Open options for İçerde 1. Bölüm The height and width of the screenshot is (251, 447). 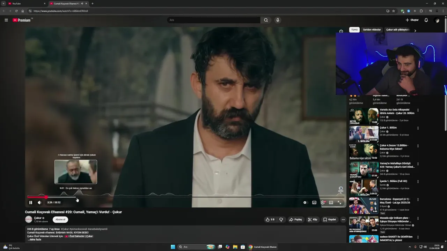coord(418,181)
